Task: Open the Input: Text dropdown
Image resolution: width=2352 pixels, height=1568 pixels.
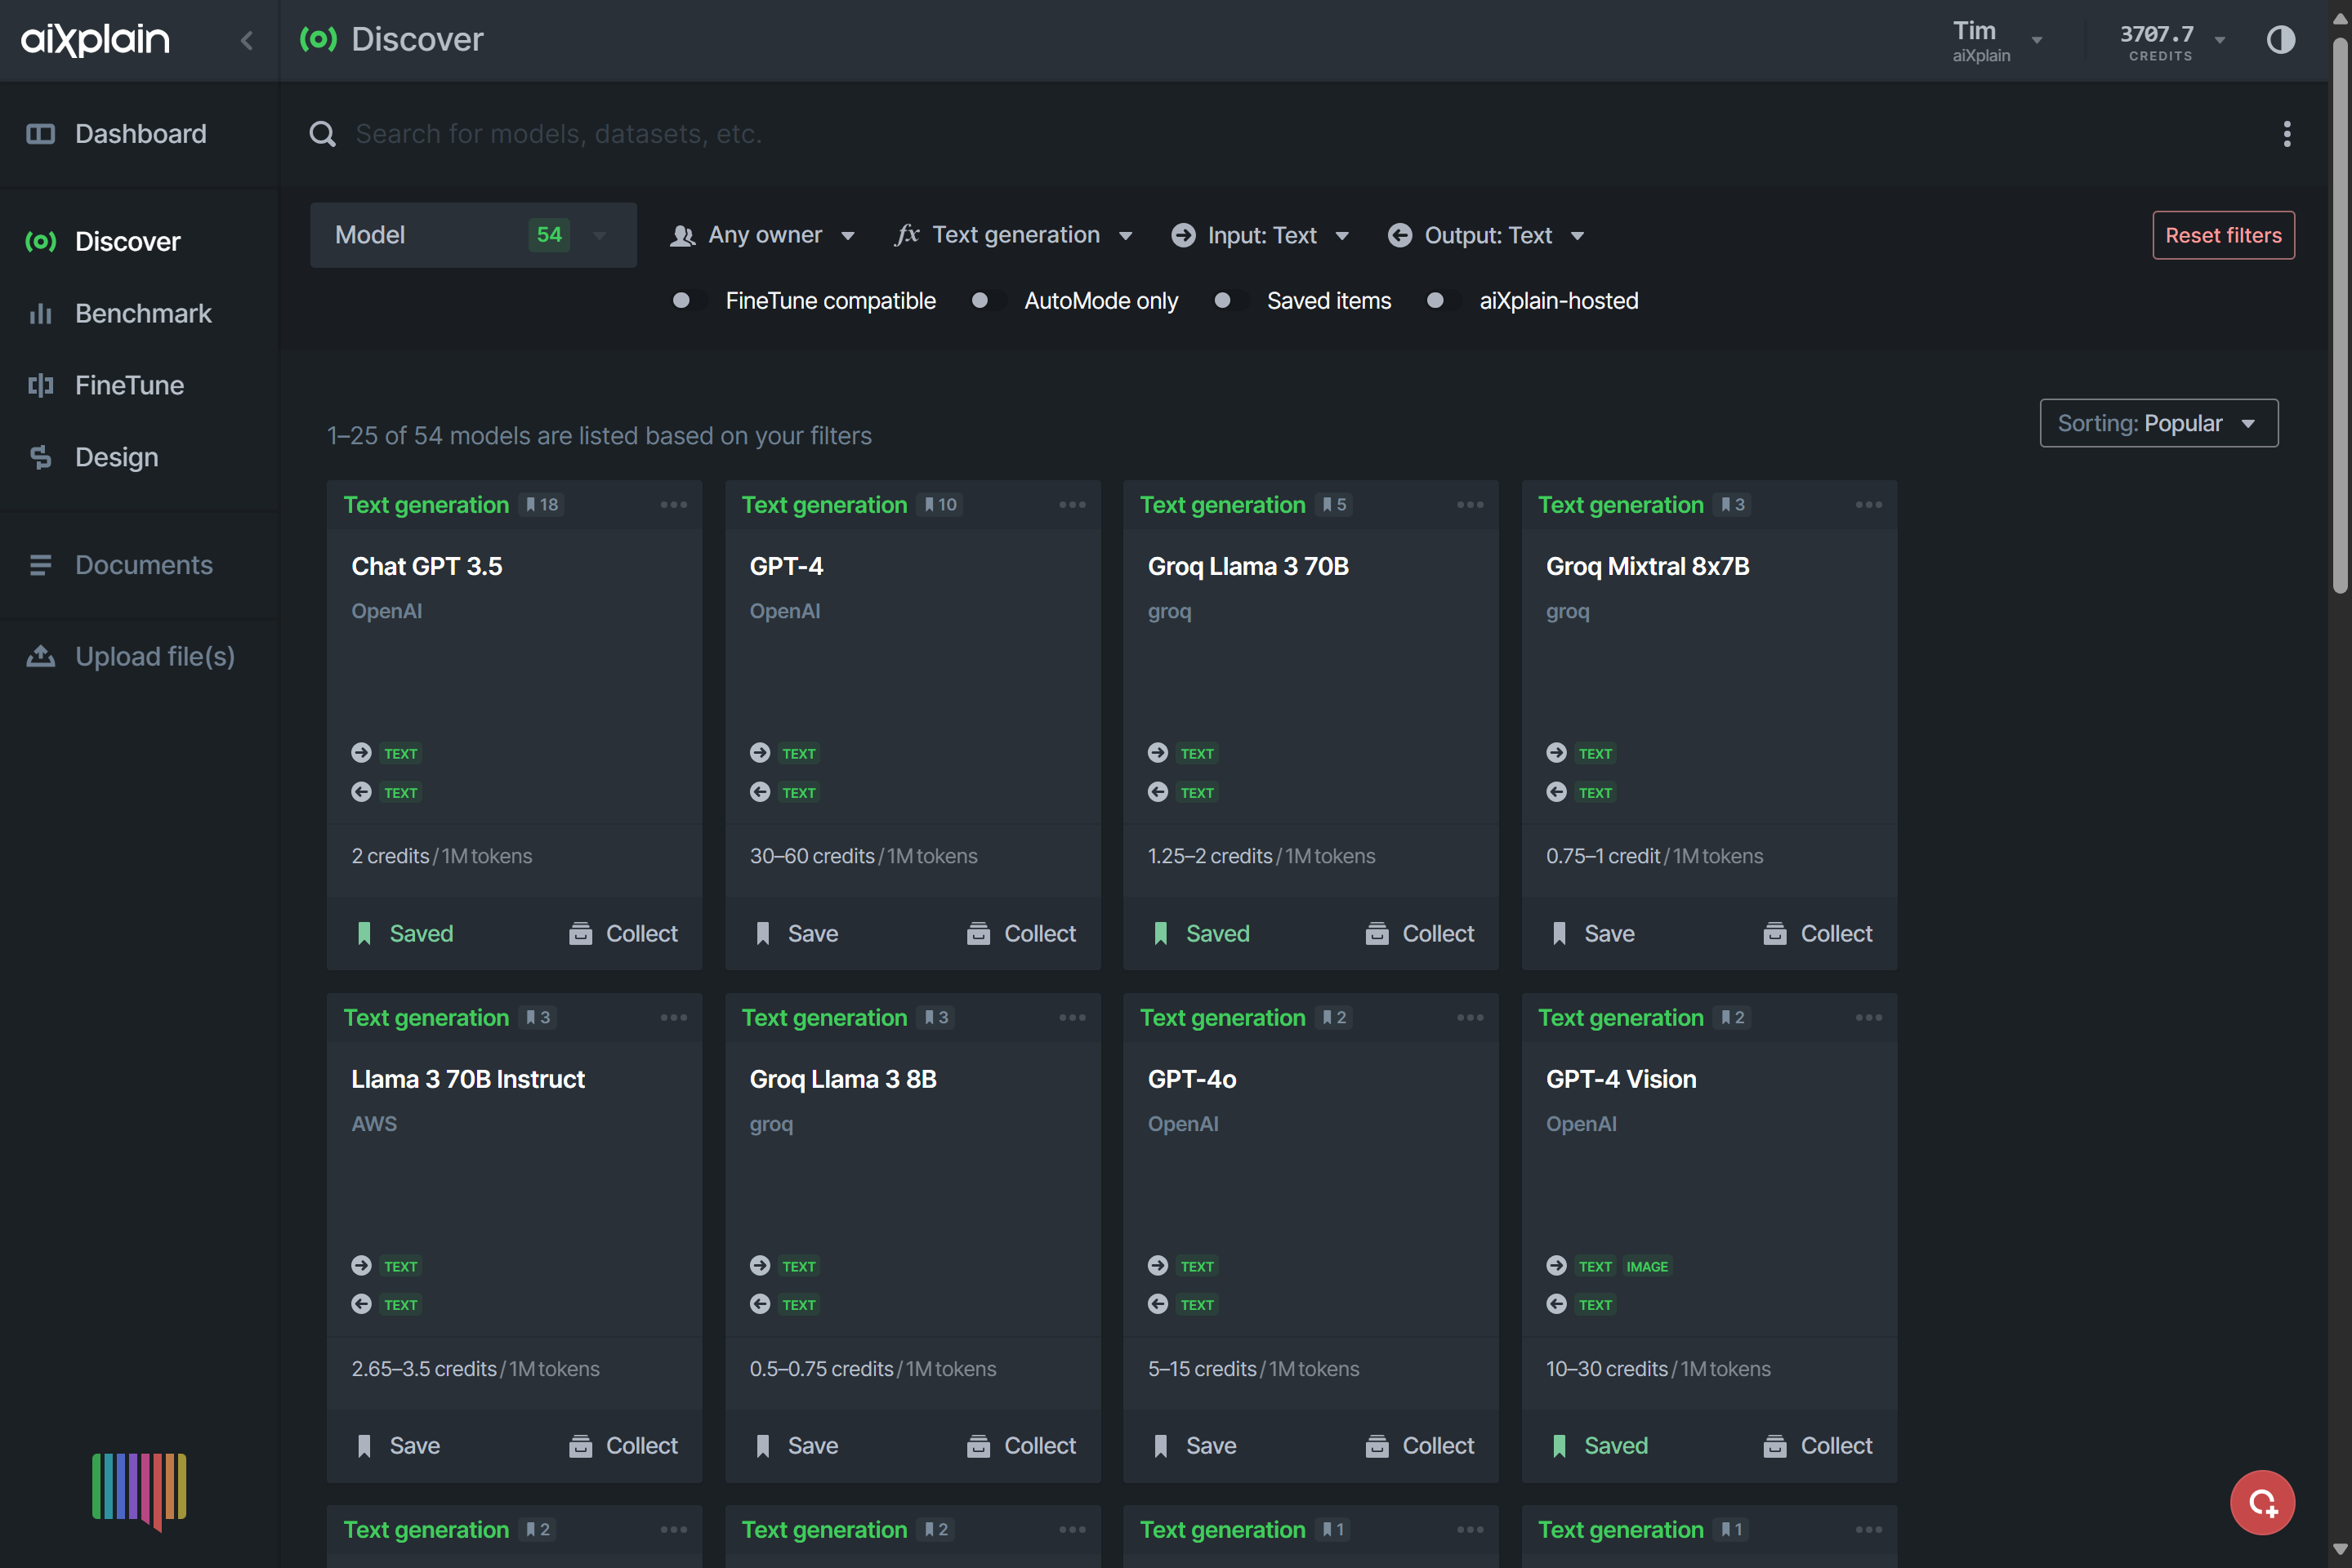Action: point(1261,236)
